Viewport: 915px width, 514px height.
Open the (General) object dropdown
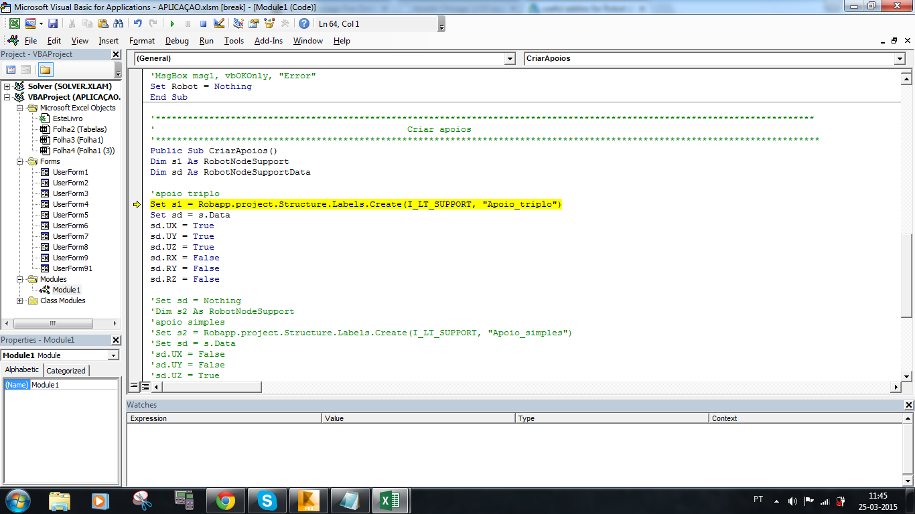click(x=509, y=59)
